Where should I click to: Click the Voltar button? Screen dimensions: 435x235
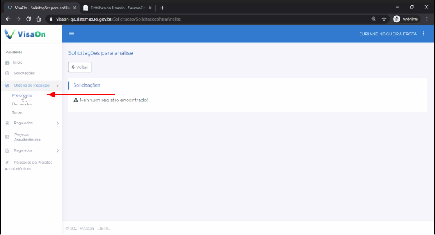pos(80,67)
